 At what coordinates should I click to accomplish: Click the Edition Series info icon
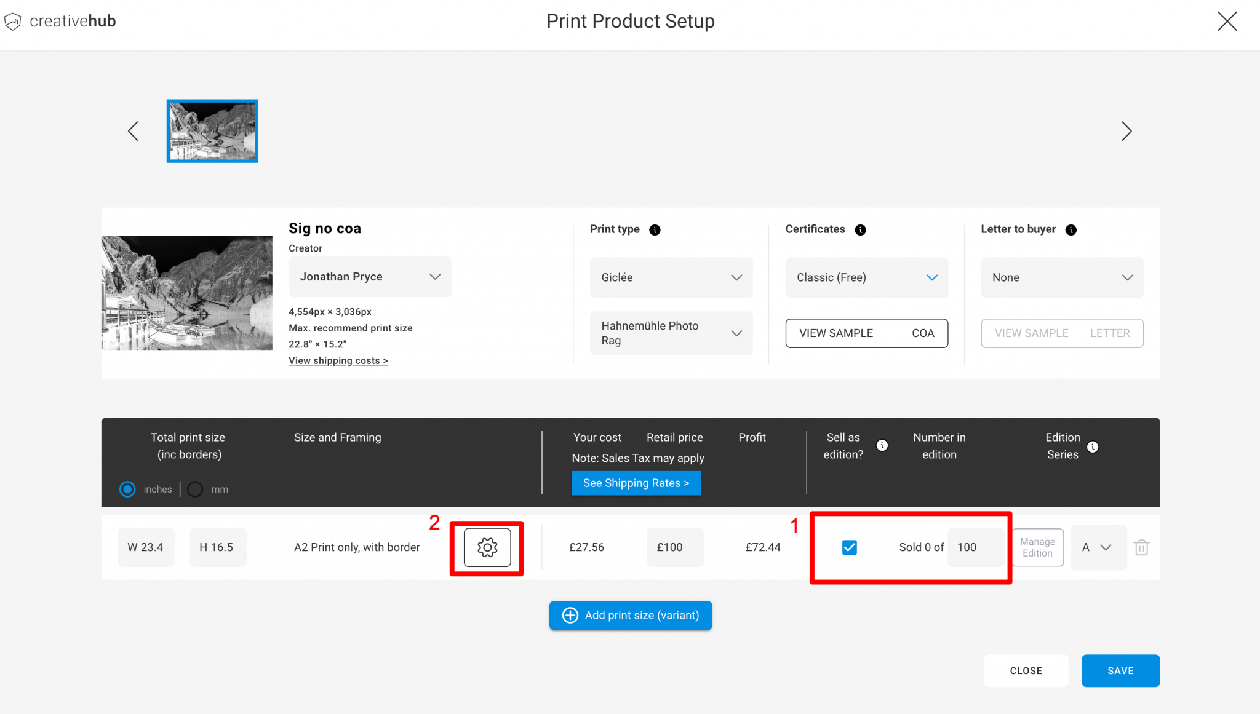1093,448
